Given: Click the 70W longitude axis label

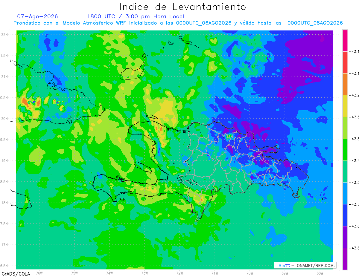Looking at the screenshot, I should click(x=250, y=273).
